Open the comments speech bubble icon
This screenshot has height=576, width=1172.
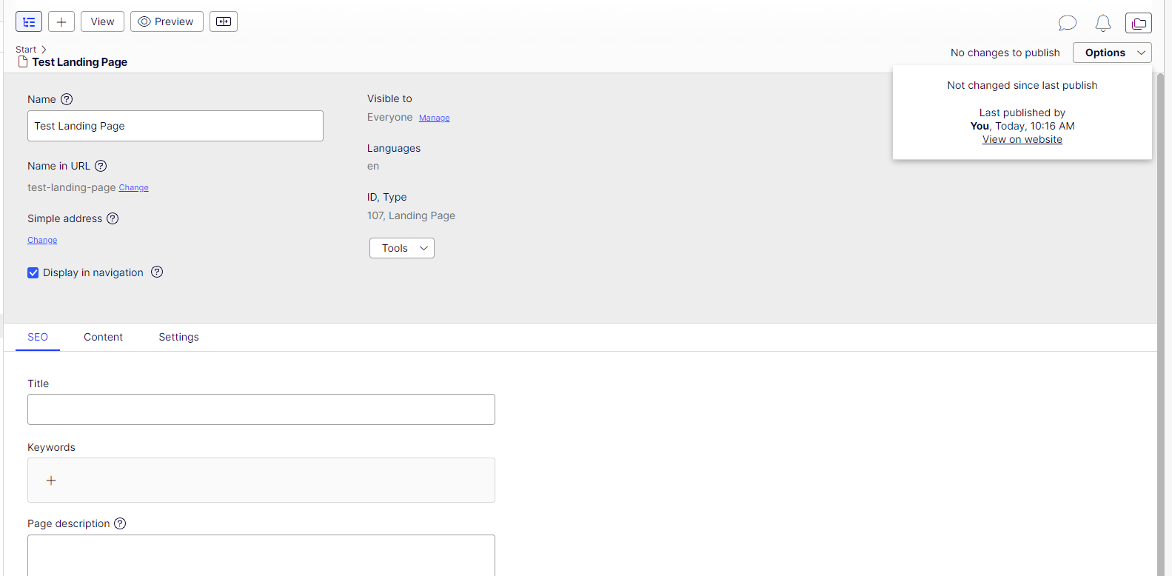pyautogui.click(x=1067, y=23)
